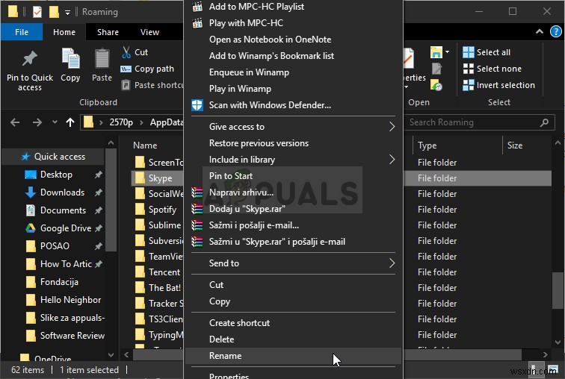Click the Google Drive icon in the sidebar

[x=30, y=228]
